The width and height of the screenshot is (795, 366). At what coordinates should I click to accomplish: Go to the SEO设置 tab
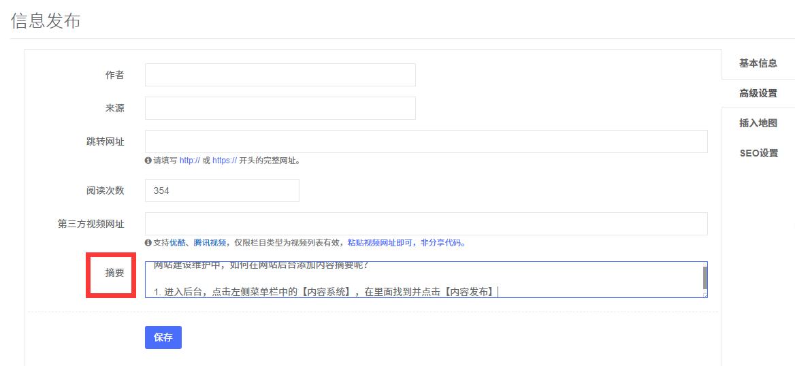[x=758, y=153]
